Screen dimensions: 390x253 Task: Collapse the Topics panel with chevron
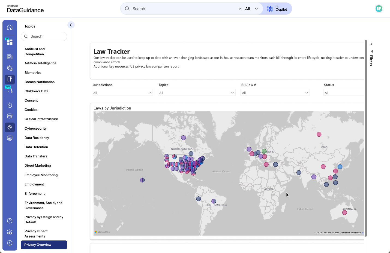[71, 25]
